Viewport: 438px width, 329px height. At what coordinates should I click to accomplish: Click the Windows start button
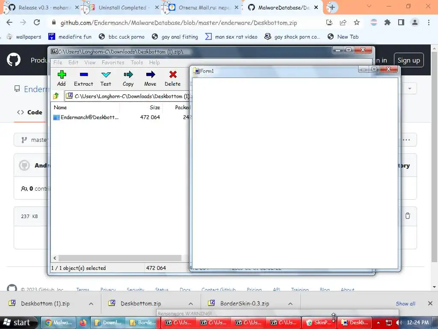tap(18, 323)
